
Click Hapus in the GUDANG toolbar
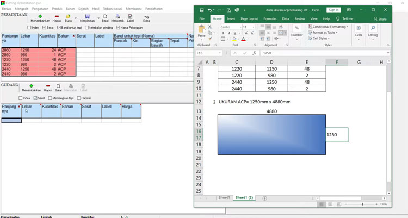(48, 88)
